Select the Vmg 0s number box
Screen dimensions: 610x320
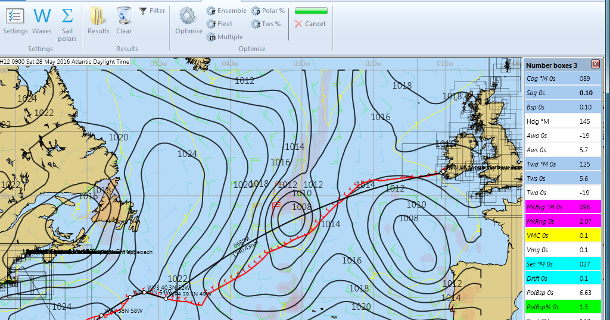562,250
